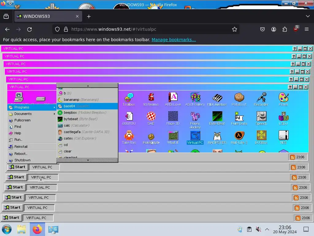The image size is (314, 236).
Task: Open the Puke Data icon
Action: pyautogui.click(x=239, y=118)
